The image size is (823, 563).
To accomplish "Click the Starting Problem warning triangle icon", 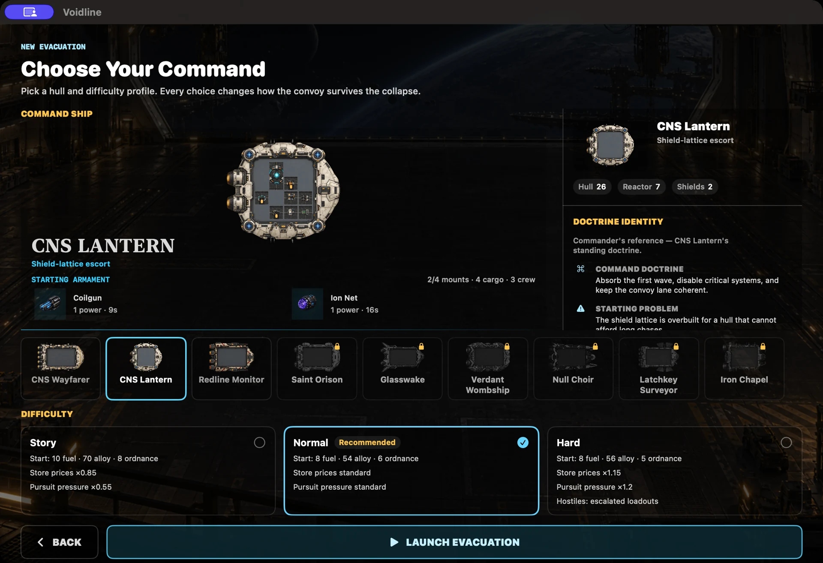I will tap(580, 308).
